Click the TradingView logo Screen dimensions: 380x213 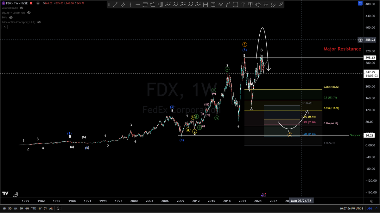click(5, 193)
